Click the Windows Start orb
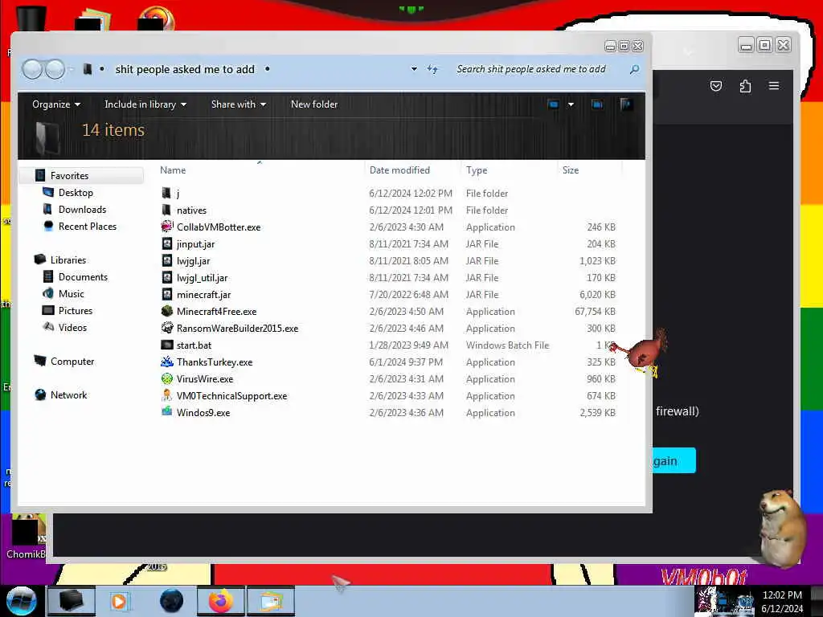 tap(21, 601)
